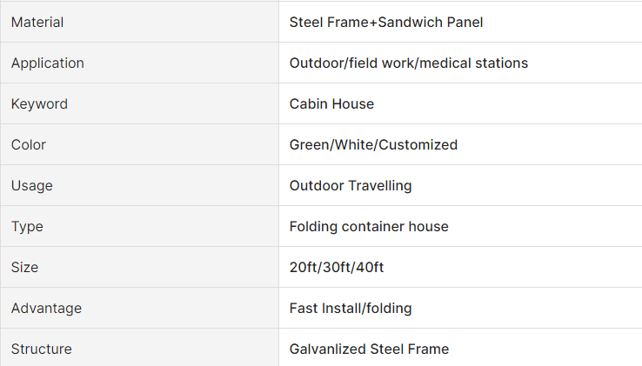Viewport: 642px width, 366px height.
Task: Select the Folding container house value
Action: pyautogui.click(x=369, y=227)
